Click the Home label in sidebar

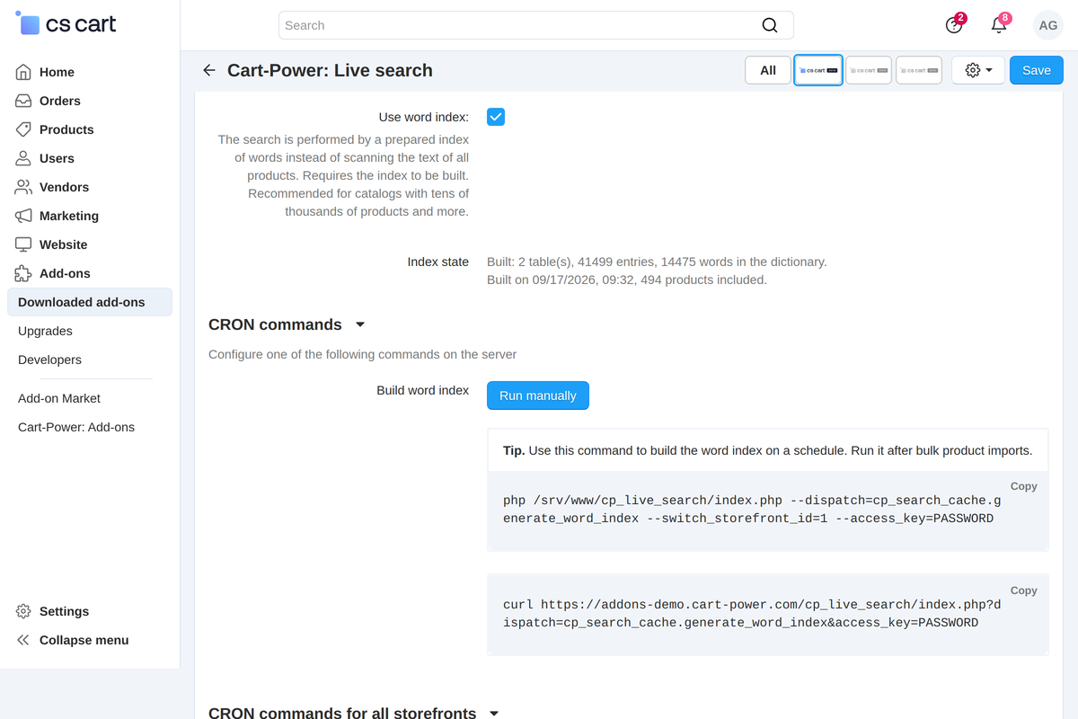click(x=57, y=72)
